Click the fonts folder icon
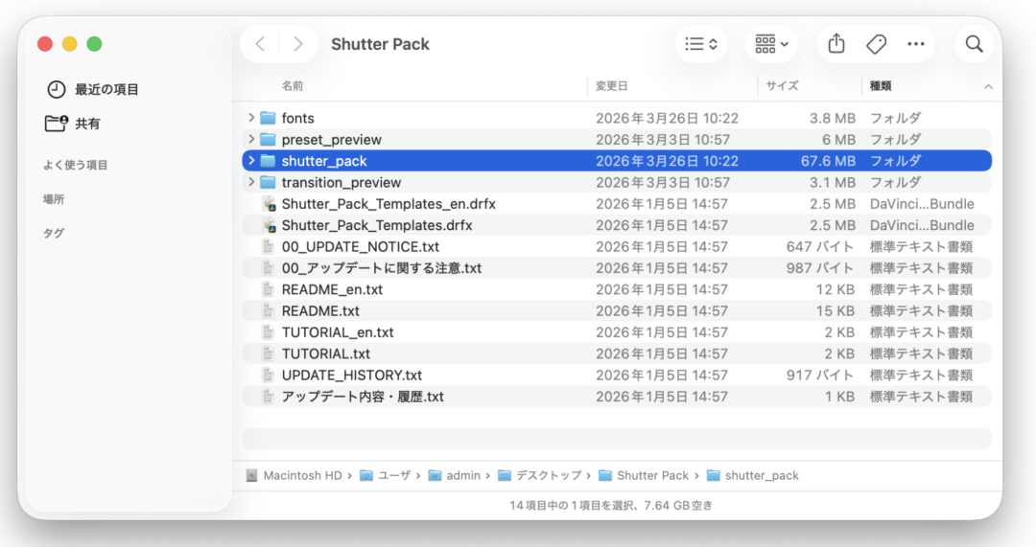The width and height of the screenshot is (1036, 547). 268,118
